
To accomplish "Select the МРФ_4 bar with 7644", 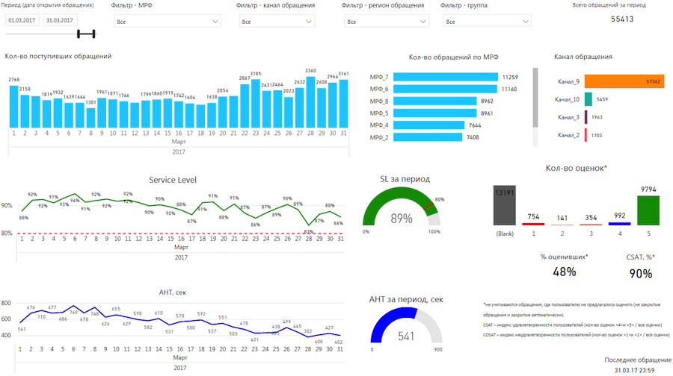I will coord(428,125).
